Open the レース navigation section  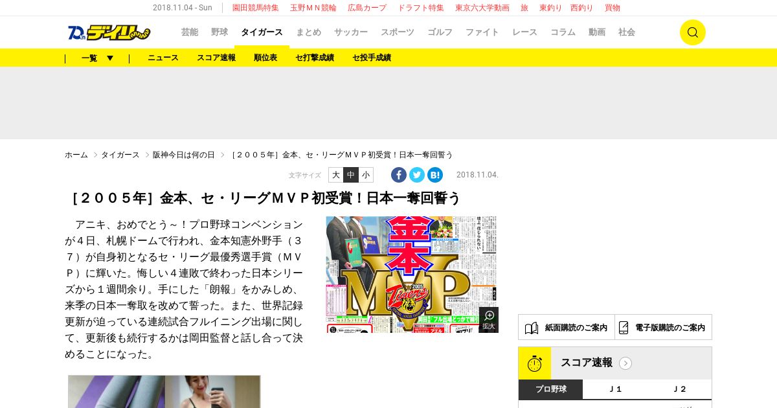click(x=524, y=32)
